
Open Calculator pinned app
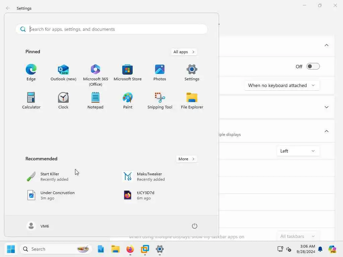pyautogui.click(x=31, y=101)
